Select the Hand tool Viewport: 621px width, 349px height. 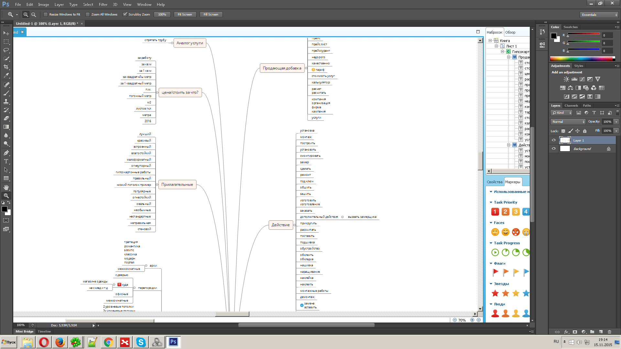tap(6, 187)
